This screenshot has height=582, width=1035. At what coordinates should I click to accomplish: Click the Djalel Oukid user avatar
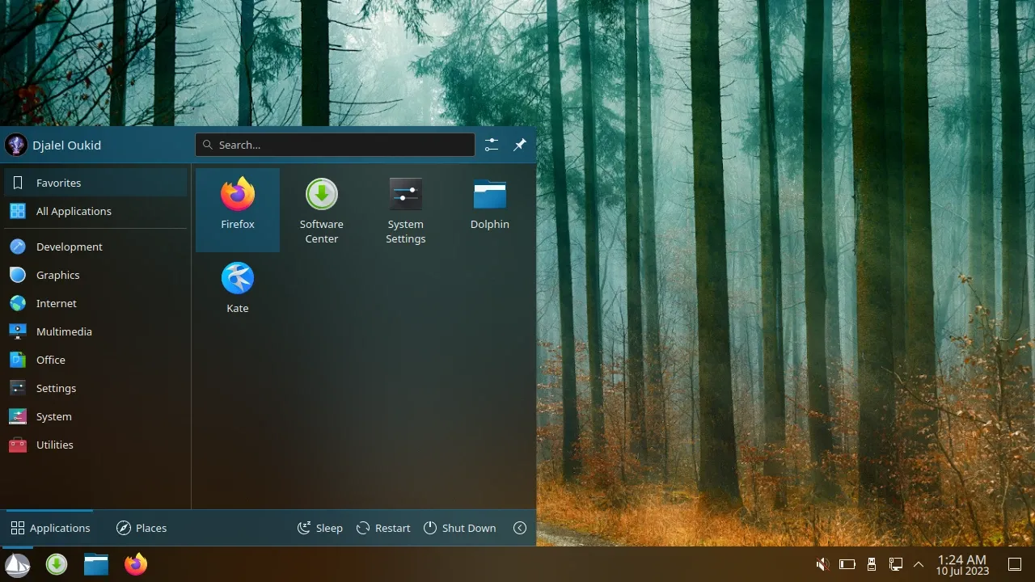click(x=16, y=145)
